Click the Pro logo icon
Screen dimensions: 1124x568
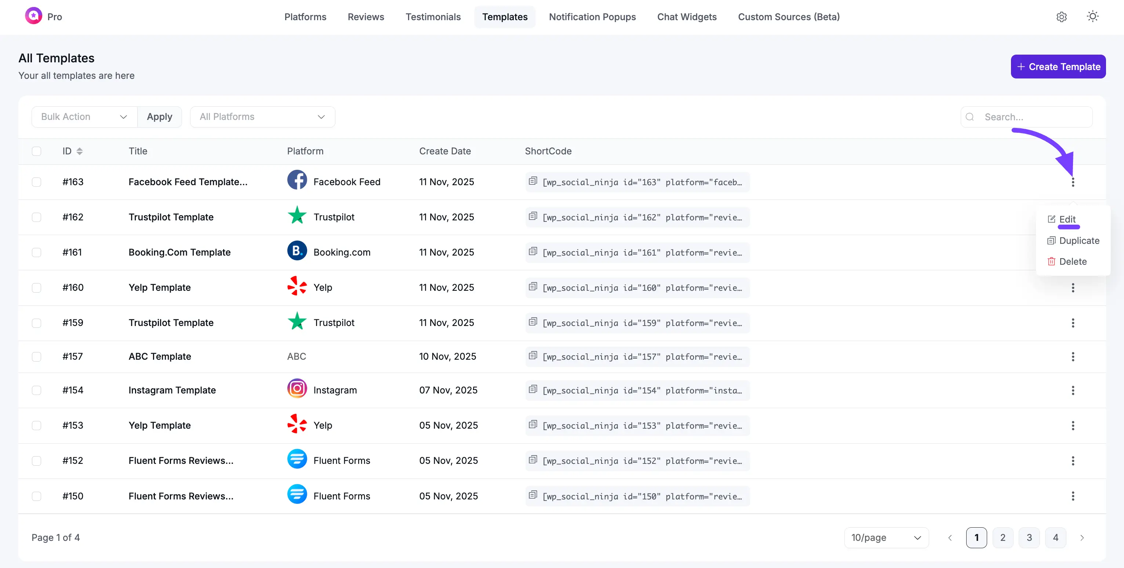point(34,16)
